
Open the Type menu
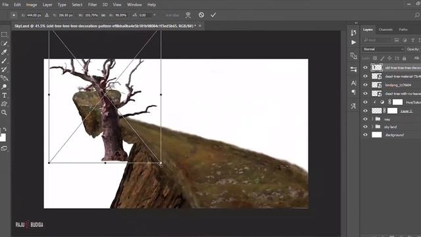(62, 5)
